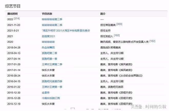Click the 简介 column header
This screenshot has width=169, height=111.
[103, 14]
